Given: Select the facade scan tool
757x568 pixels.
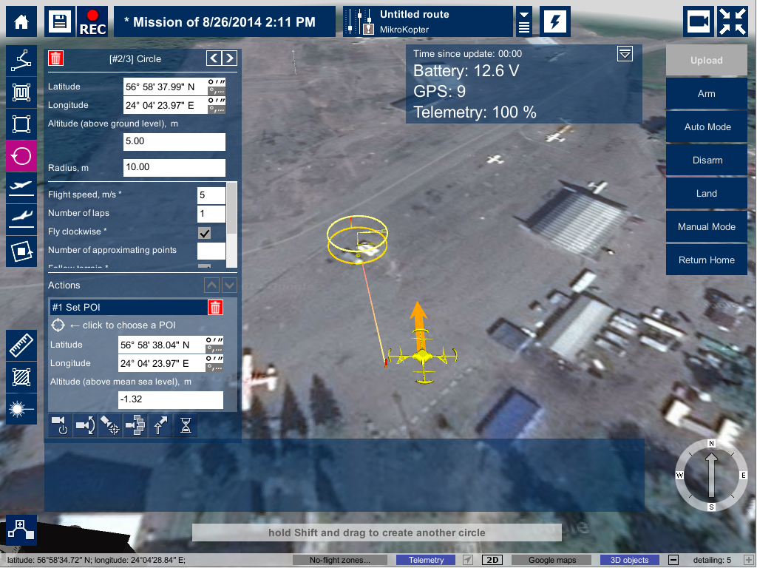Looking at the screenshot, I should [x=21, y=251].
